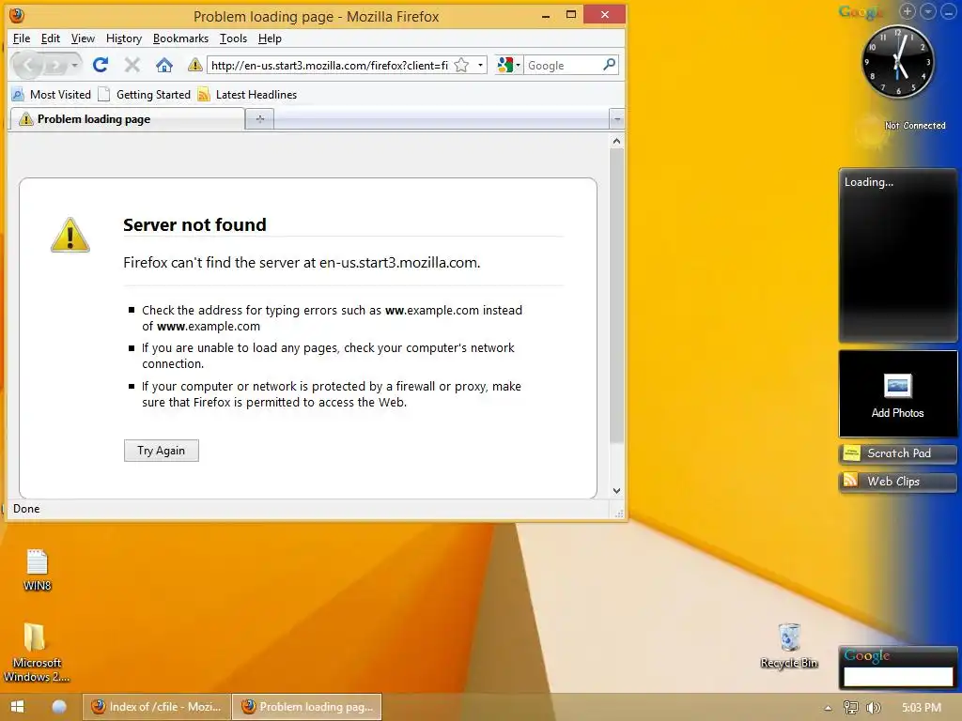Open the File menu
This screenshot has width=962, height=721.
click(22, 38)
